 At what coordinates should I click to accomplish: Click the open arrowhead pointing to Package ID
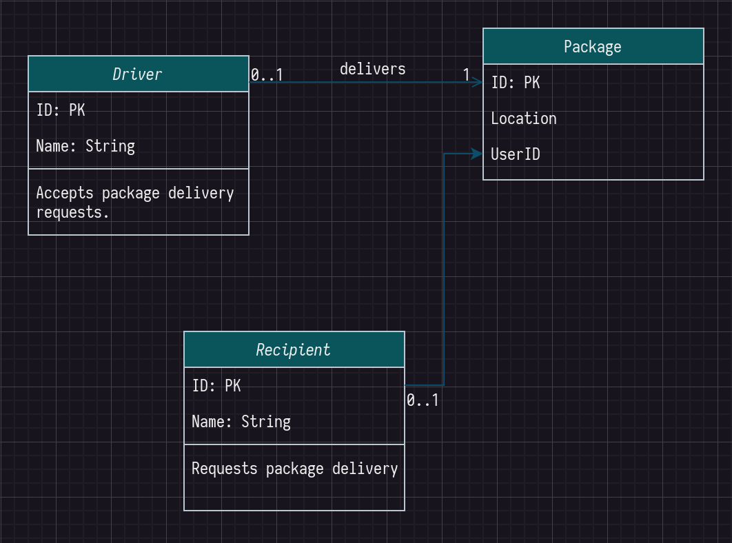(x=477, y=83)
